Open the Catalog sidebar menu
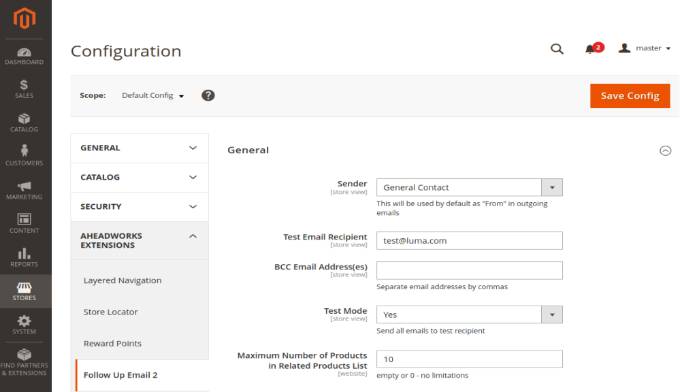This screenshot has width=697, height=392. pyautogui.click(x=25, y=123)
